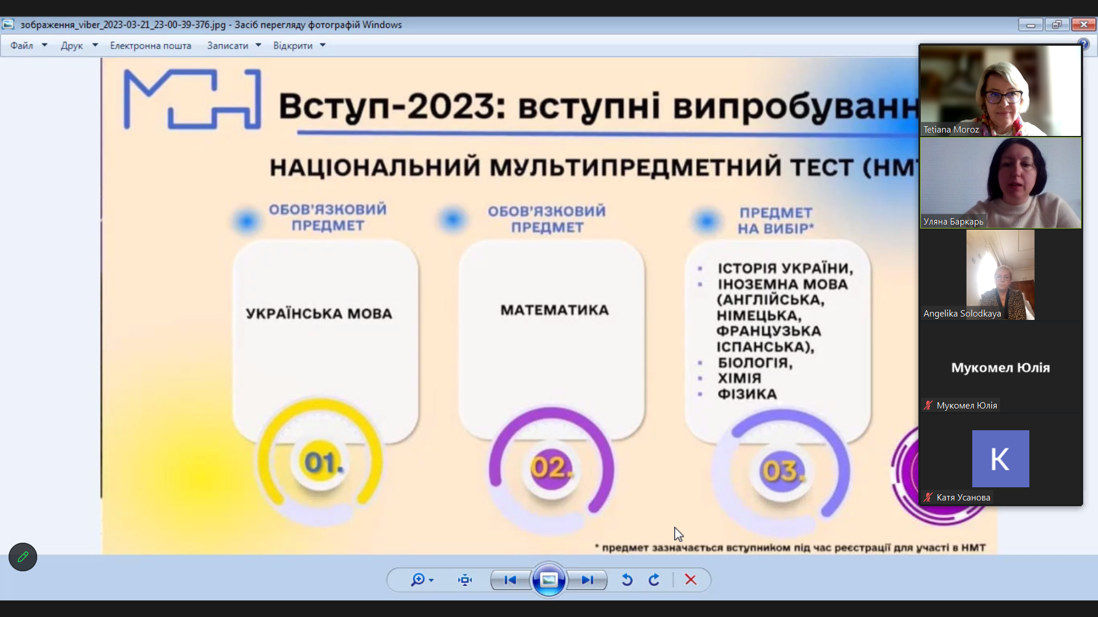Click Електронна пошта in the toolbar

click(x=150, y=46)
